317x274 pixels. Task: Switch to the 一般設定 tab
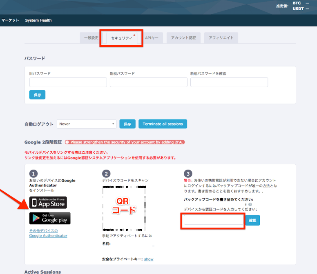point(91,38)
